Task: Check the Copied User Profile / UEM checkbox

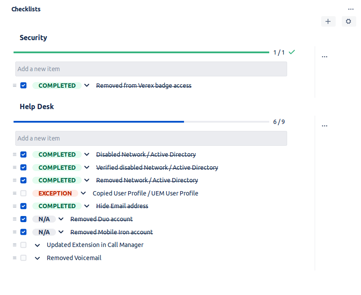Action: click(23, 193)
